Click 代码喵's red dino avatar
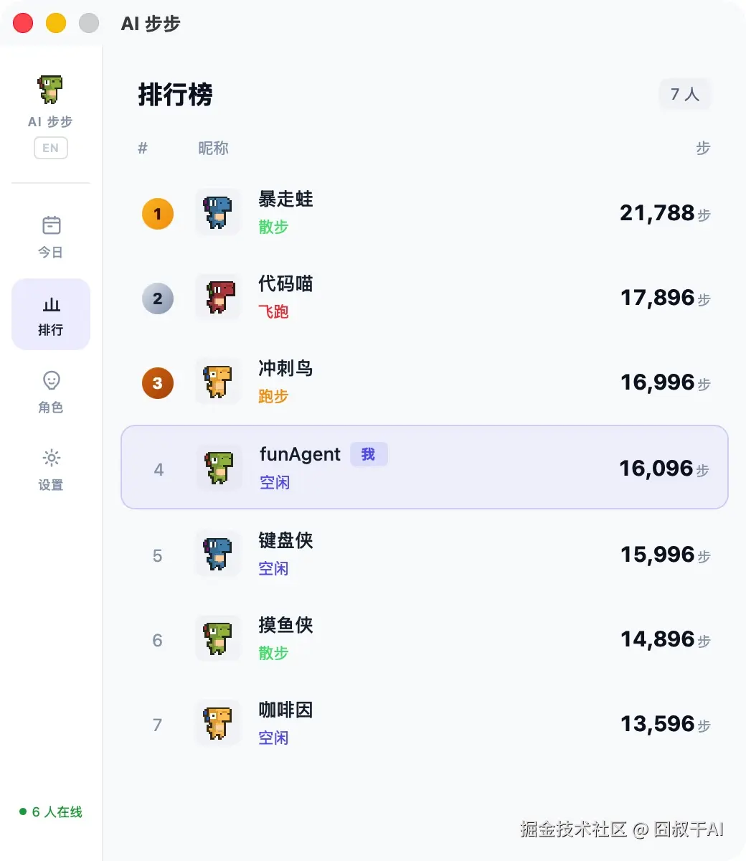The height and width of the screenshot is (861, 746). pyautogui.click(x=218, y=298)
